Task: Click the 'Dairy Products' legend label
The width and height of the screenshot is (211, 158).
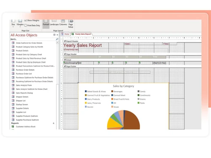Action: coord(93,99)
